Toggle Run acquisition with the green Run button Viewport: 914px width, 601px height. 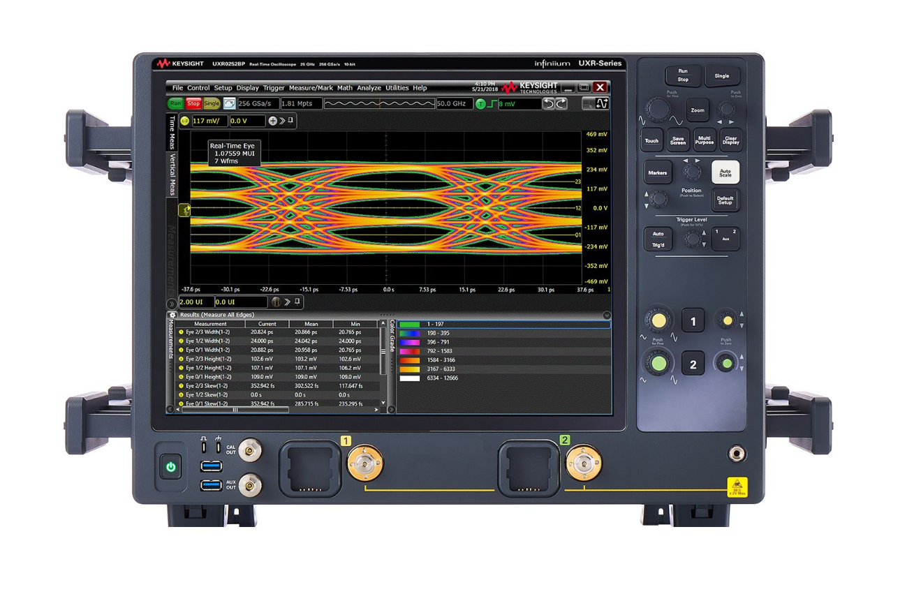(x=176, y=103)
